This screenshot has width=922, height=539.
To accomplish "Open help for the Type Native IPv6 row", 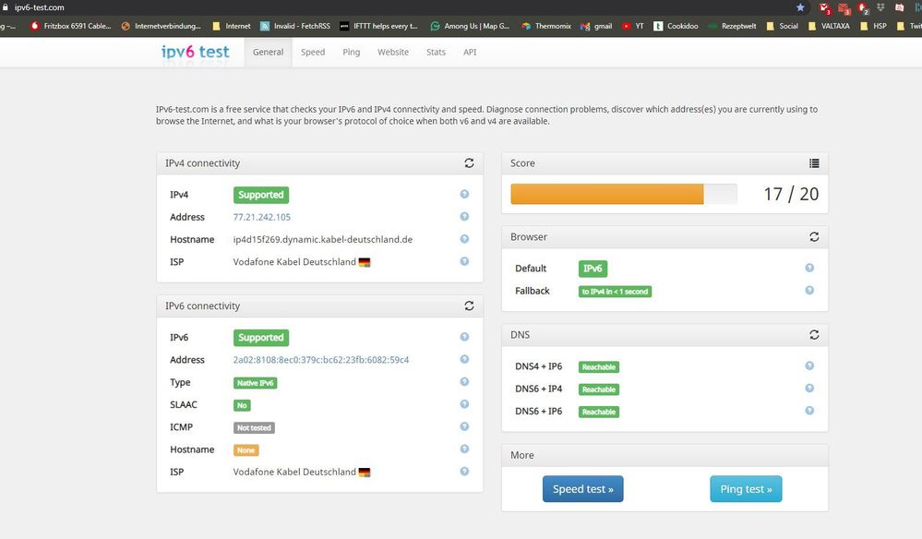I will pyautogui.click(x=464, y=381).
